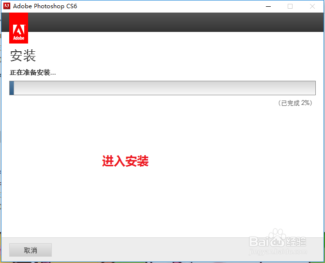
Task: Click the installation progress bar
Action: tap(163, 88)
